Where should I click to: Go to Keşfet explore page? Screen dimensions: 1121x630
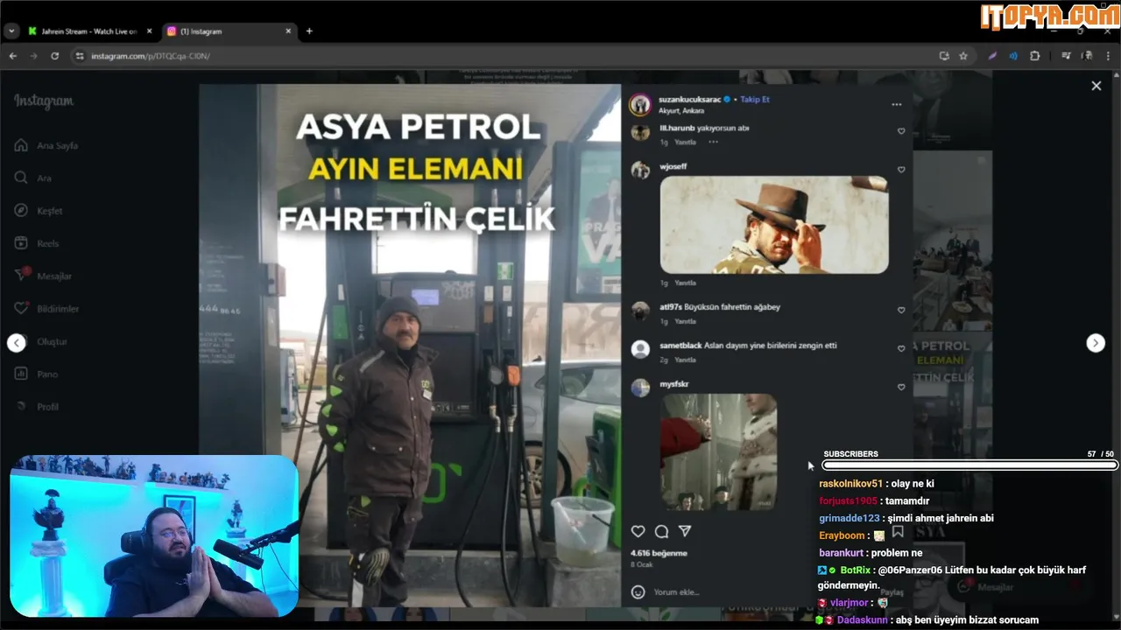coord(39,211)
